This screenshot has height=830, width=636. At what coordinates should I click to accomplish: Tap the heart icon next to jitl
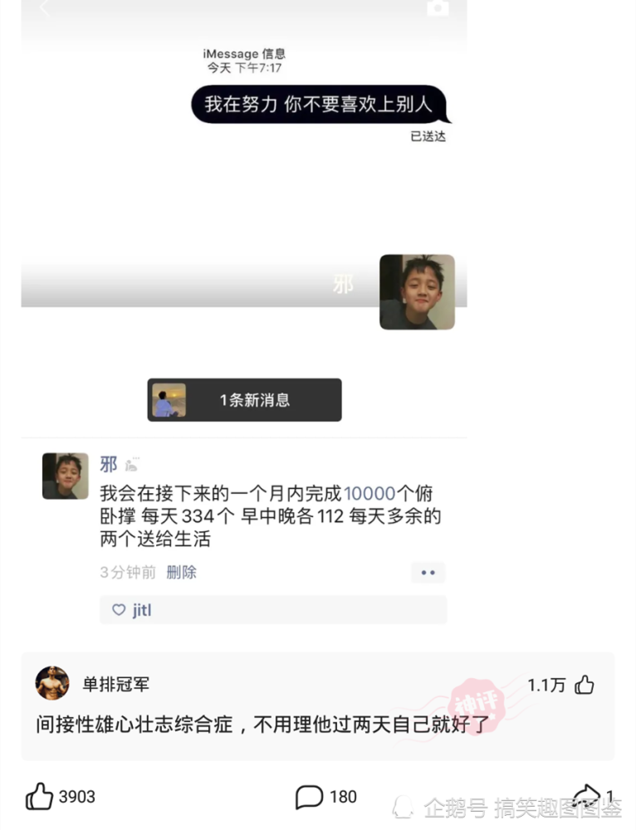tap(119, 610)
